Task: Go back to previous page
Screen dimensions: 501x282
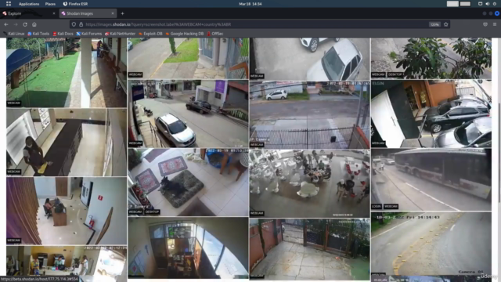Action: tap(6, 24)
